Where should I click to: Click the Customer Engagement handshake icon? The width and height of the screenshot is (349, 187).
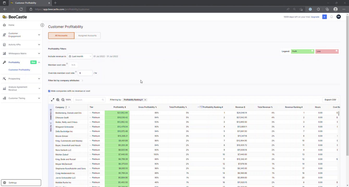coord(4,35)
